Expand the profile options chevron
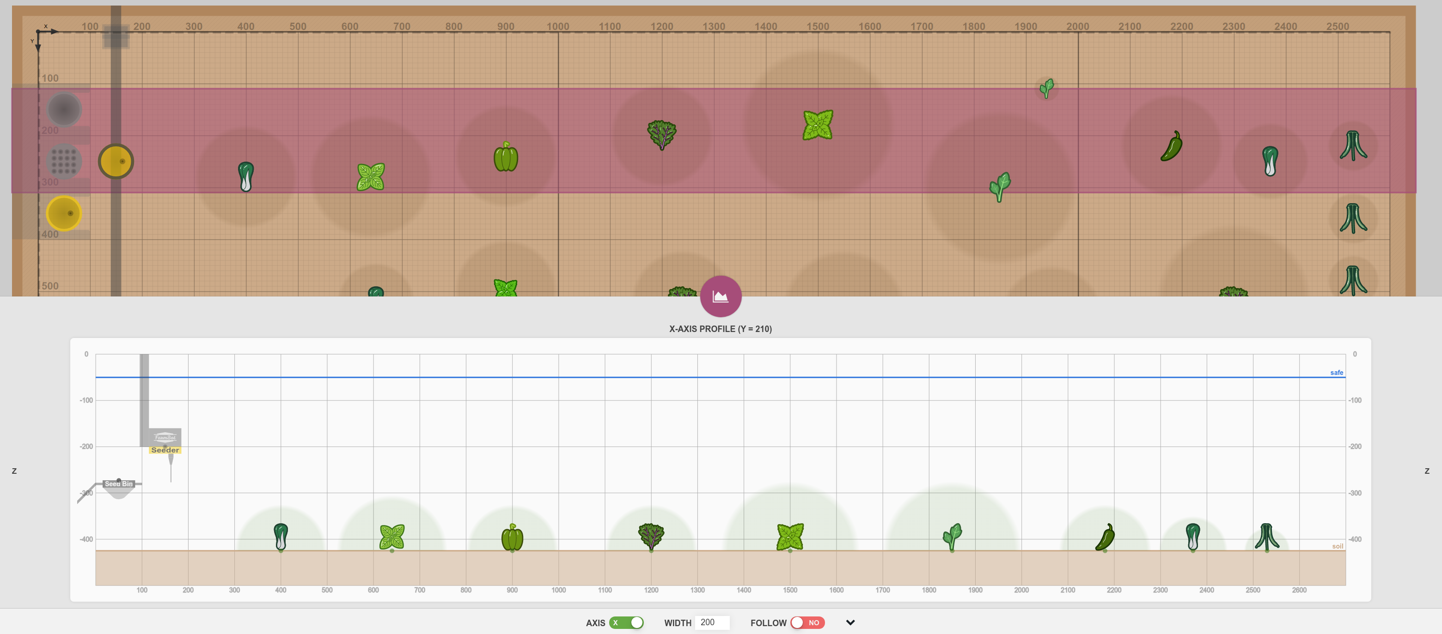Screen dimensions: 1442x634 click(850, 622)
